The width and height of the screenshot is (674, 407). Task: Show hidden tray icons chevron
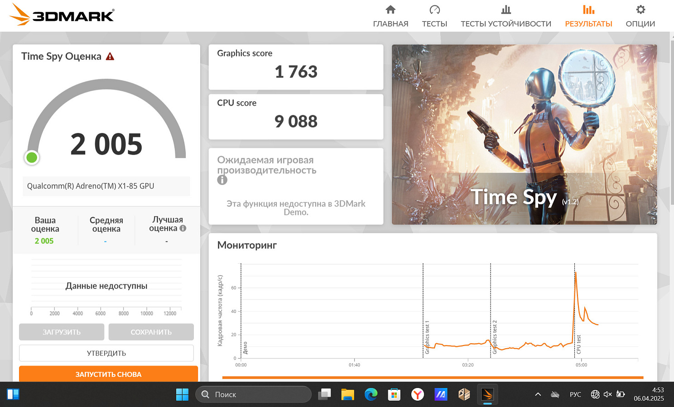click(x=538, y=394)
